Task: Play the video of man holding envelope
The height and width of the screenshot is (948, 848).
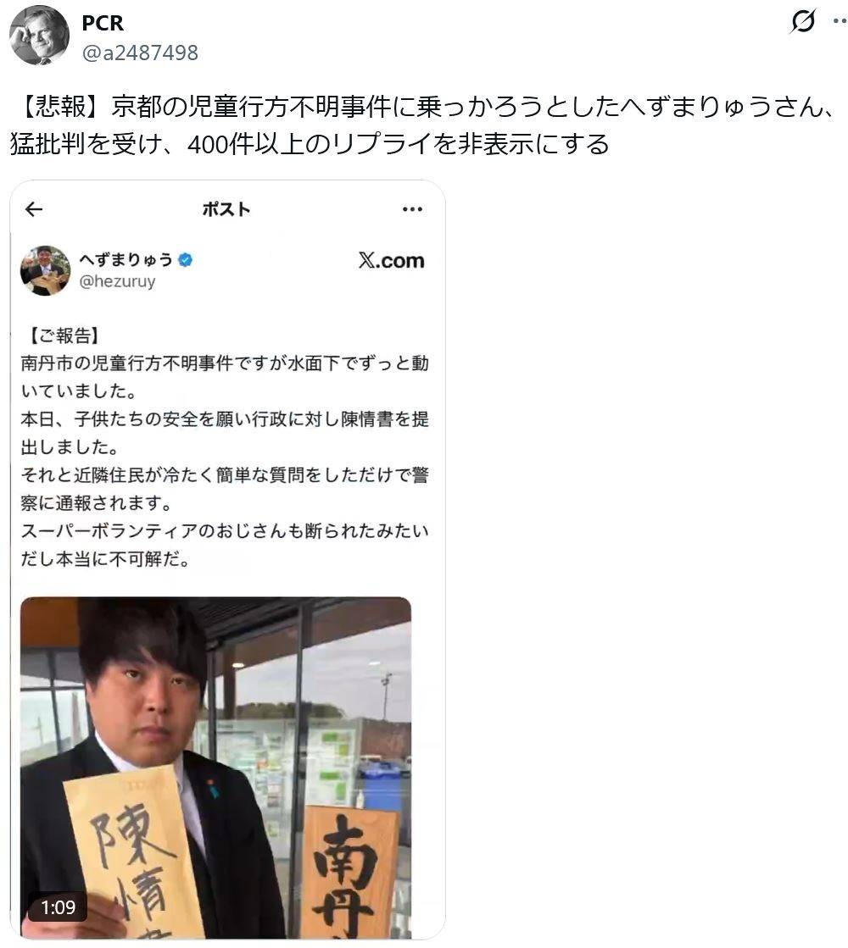Action: (215, 768)
